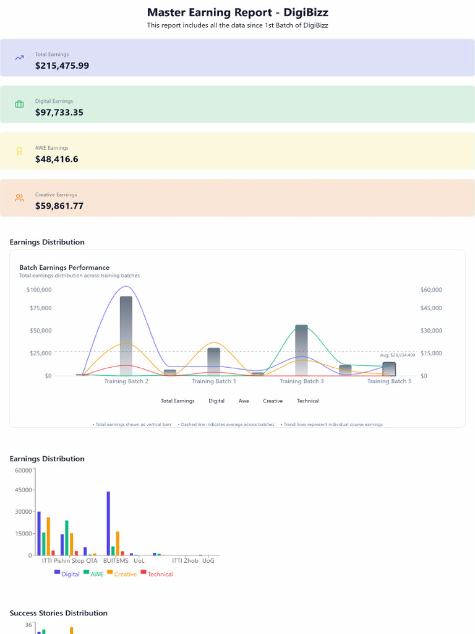Click the award ribbon icon in AWE Earnings card
The image size is (475, 634).
(19, 151)
